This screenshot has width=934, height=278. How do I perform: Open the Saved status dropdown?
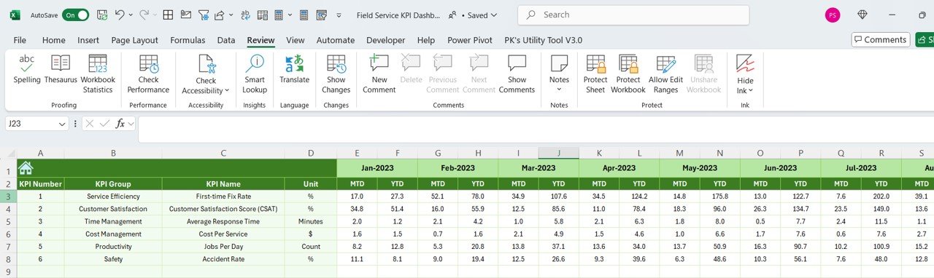pos(483,15)
